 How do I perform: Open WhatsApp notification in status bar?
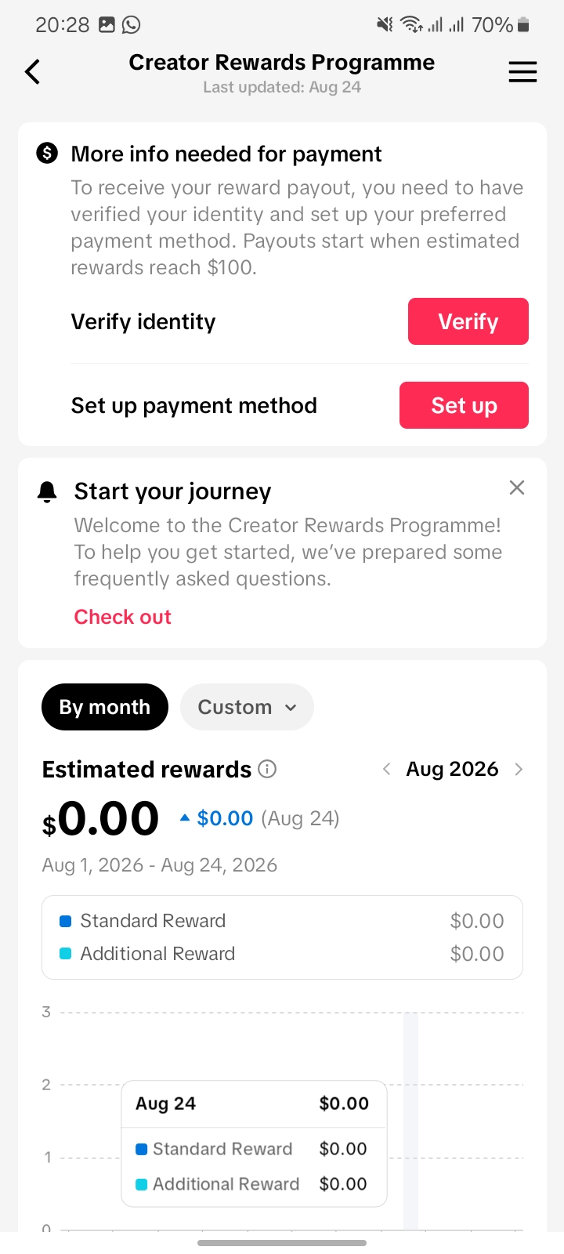(x=132, y=25)
